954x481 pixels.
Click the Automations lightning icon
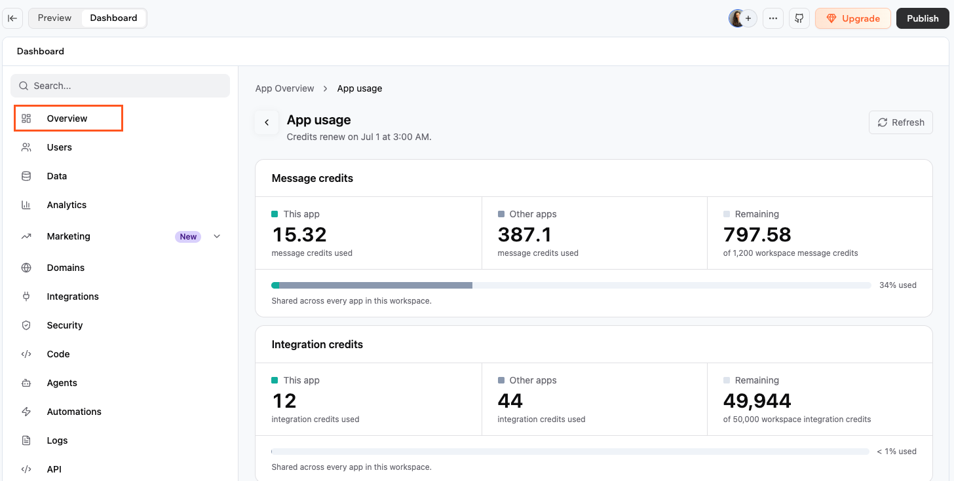coord(26,412)
